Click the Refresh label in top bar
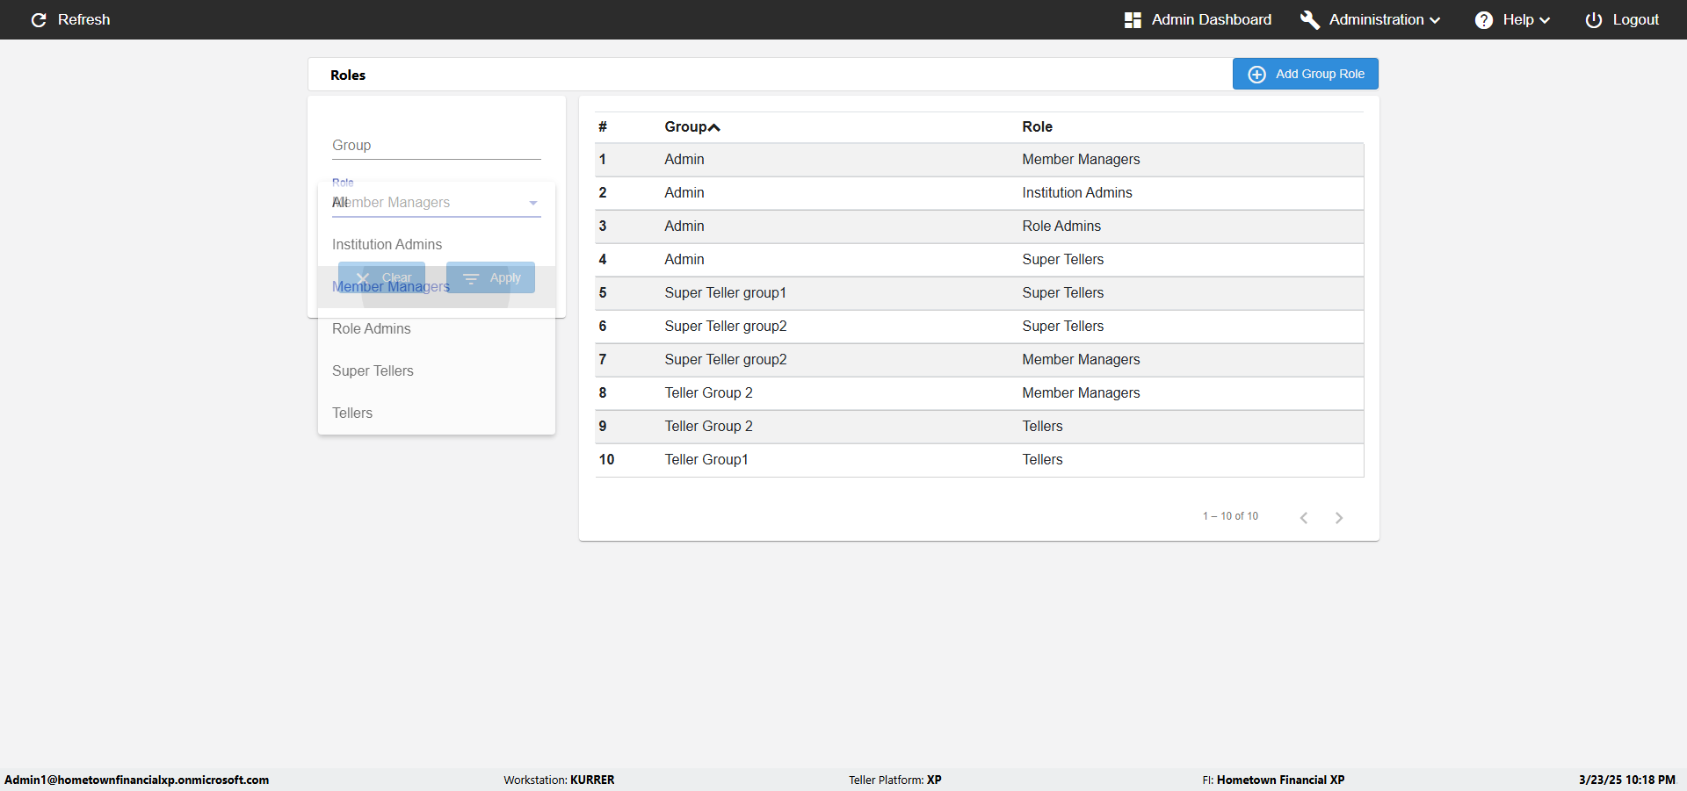This screenshot has height=791, width=1687. [x=83, y=19]
